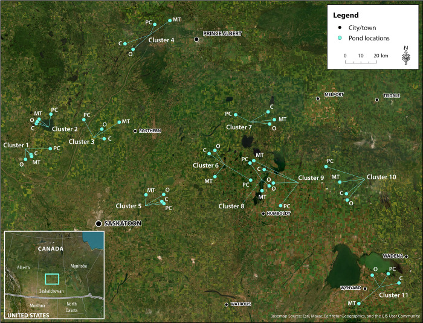
Task: Click the cyan Pond locations legend symbol
Action: [x=340, y=38]
